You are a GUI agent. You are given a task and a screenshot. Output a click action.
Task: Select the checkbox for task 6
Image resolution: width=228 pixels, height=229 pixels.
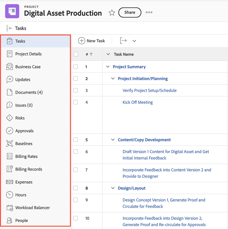pos(76,151)
